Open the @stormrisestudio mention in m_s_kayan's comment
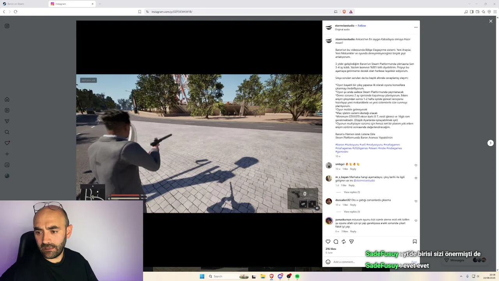This screenshot has width=499, height=281. [364, 181]
